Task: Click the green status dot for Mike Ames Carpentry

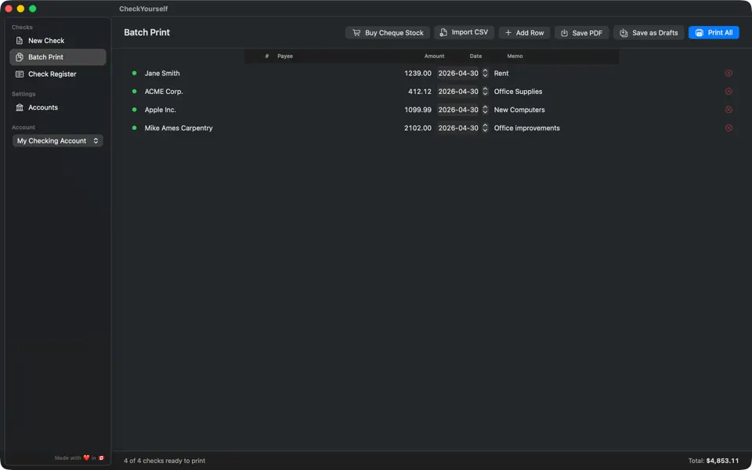Action: click(134, 128)
